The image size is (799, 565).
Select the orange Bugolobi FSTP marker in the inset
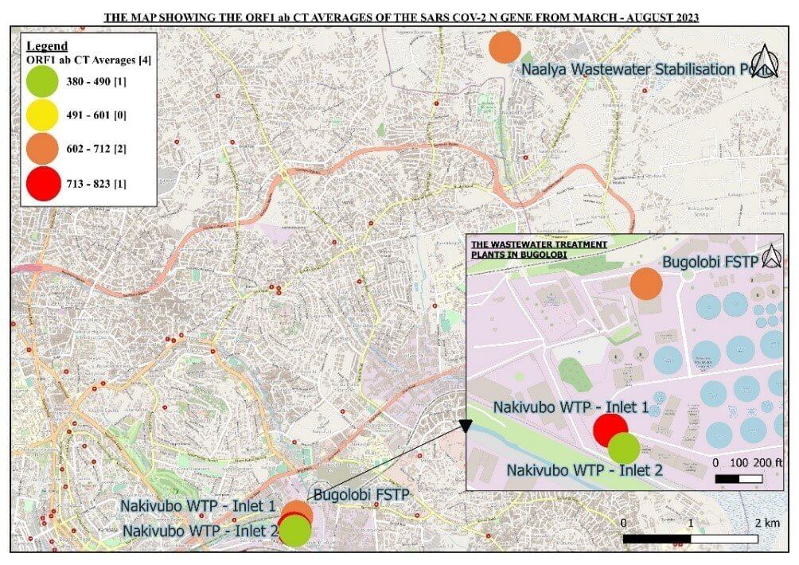(646, 284)
